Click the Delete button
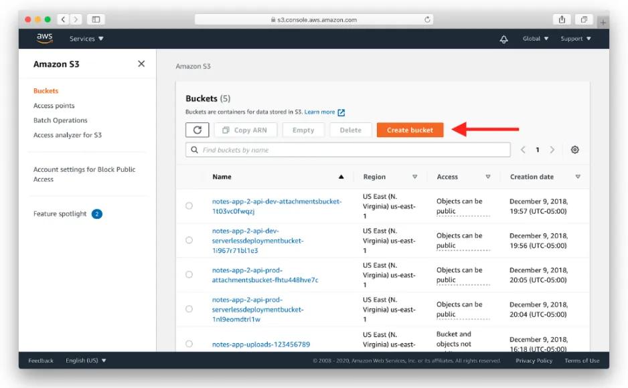This screenshot has width=628, height=388. pos(350,130)
